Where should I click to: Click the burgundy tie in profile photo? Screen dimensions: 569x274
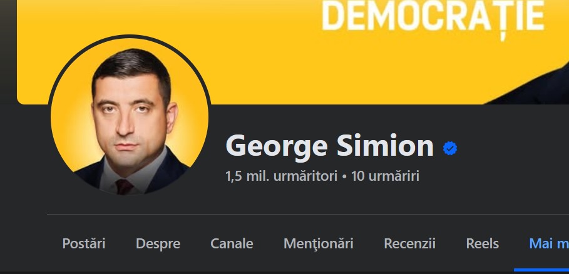[x=124, y=186]
